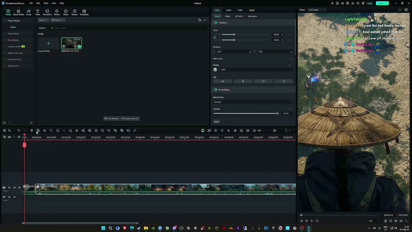Image resolution: width=412 pixels, height=232 pixels.
Task: Open the Import dropdown
Action: [x=43, y=20]
